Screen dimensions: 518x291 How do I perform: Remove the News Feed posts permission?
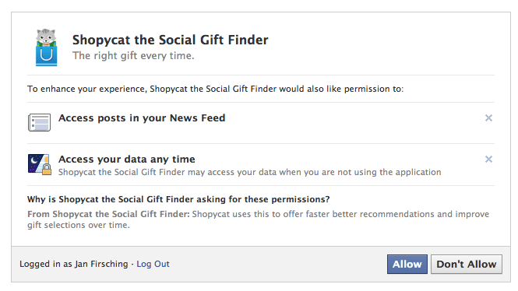coord(488,117)
